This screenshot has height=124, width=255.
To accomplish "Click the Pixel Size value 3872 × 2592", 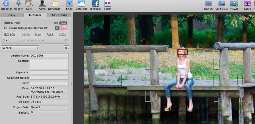I will 45,97.
